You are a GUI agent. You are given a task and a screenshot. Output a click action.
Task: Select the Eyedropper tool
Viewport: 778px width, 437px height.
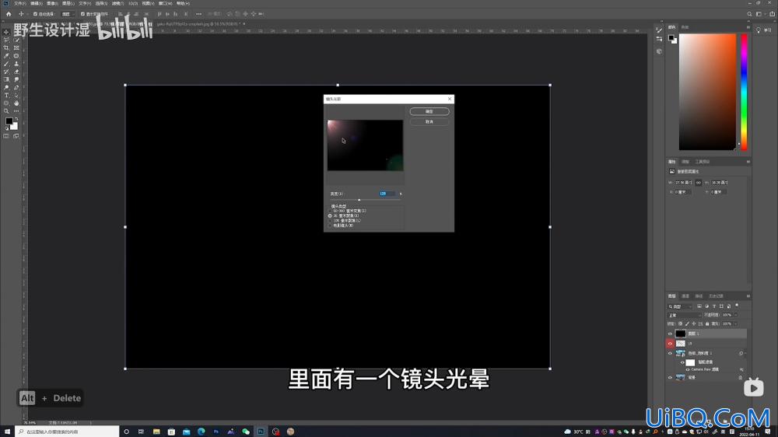(x=6, y=55)
